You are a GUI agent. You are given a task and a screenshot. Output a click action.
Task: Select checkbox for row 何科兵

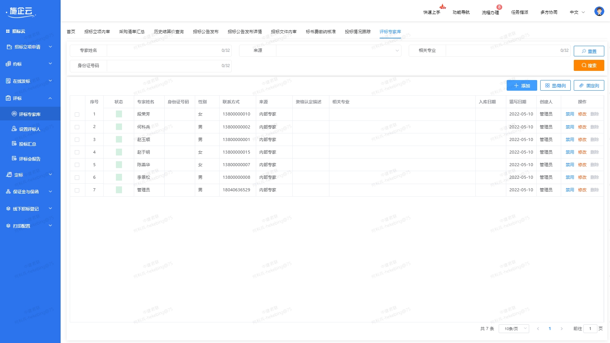77,127
